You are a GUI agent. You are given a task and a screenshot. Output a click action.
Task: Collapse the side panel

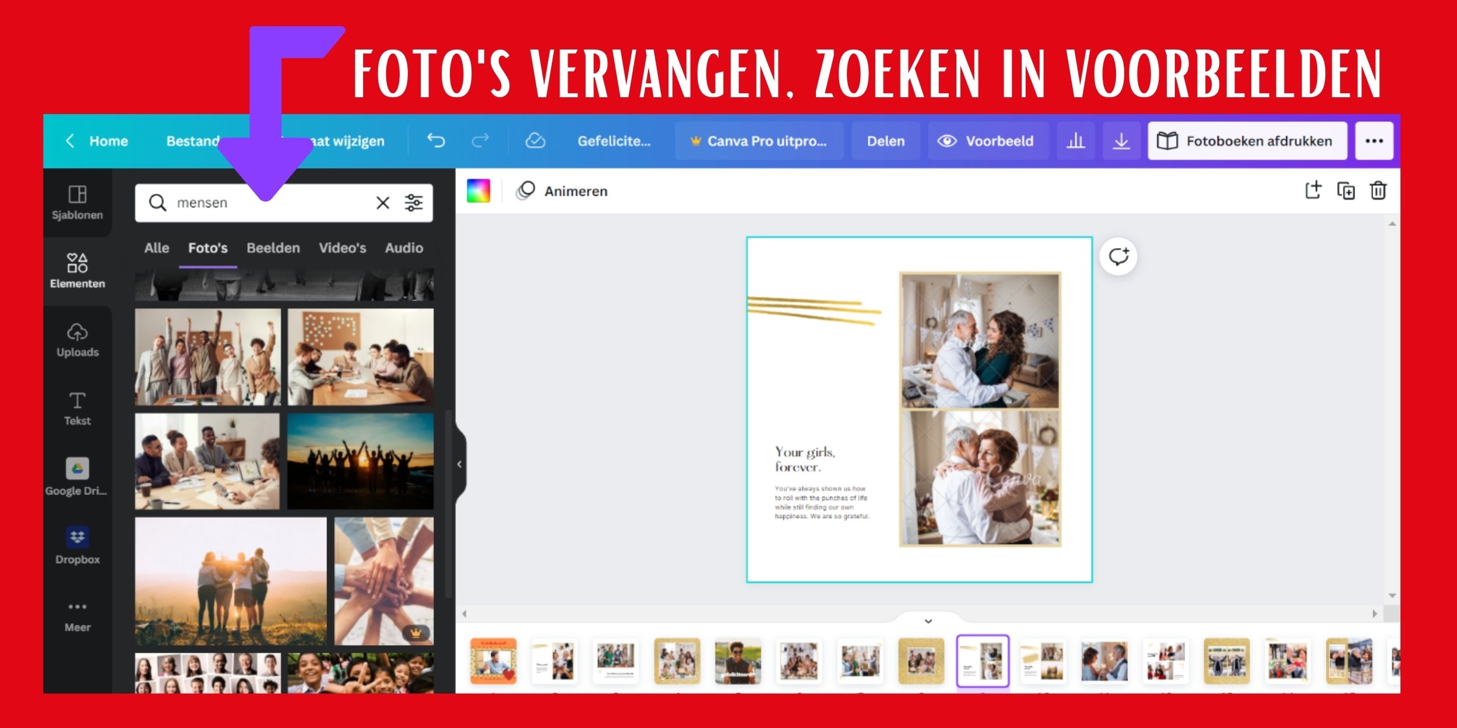(460, 464)
